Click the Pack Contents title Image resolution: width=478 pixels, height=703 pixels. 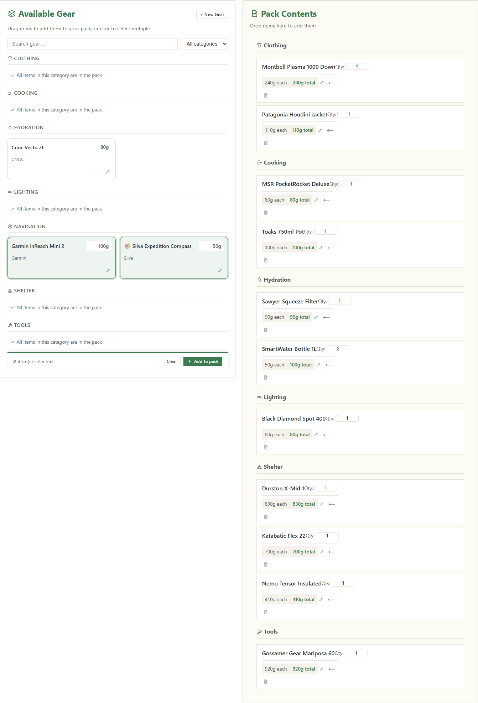(x=289, y=14)
